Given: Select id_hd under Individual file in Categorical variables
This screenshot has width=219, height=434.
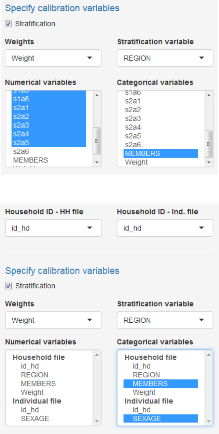Looking at the screenshot, I should [x=141, y=410].
